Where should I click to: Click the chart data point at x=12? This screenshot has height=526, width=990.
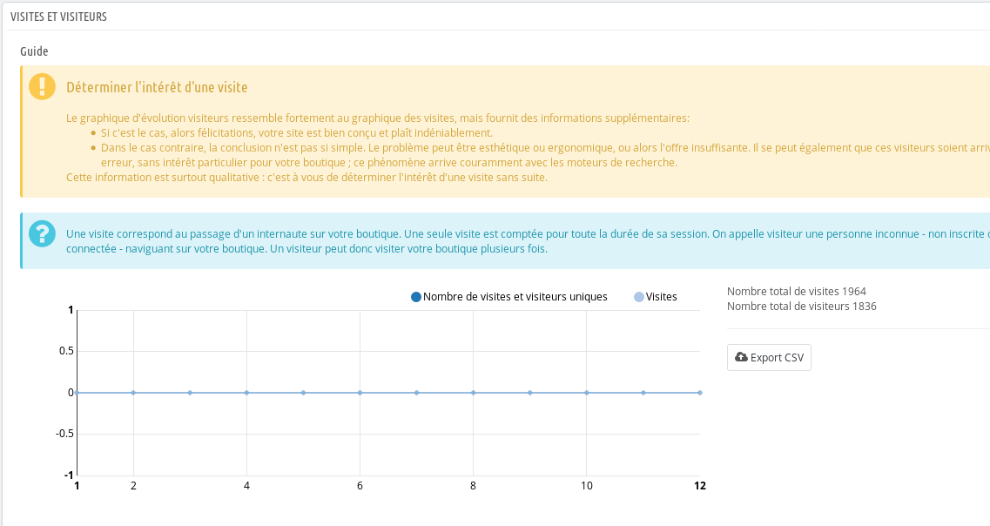tap(699, 393)
